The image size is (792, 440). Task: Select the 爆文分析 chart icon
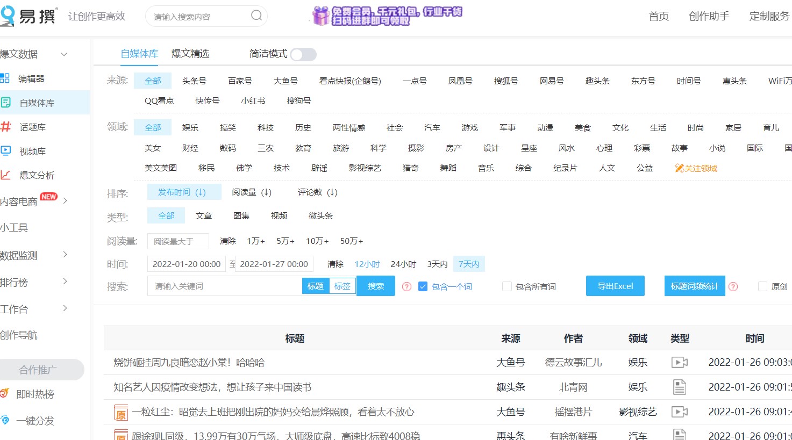pos(6,175)
